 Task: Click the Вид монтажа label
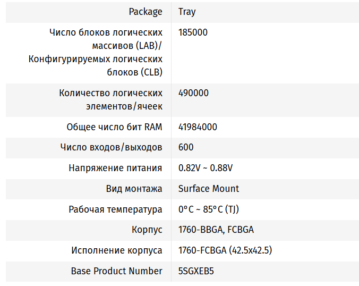pos(134,189)
